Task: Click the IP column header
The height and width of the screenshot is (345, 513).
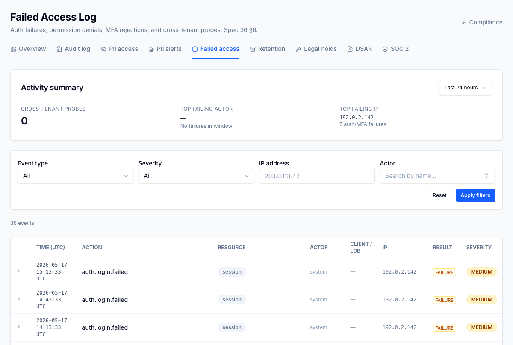Action: pyautogui.click(x=385, y=248)
